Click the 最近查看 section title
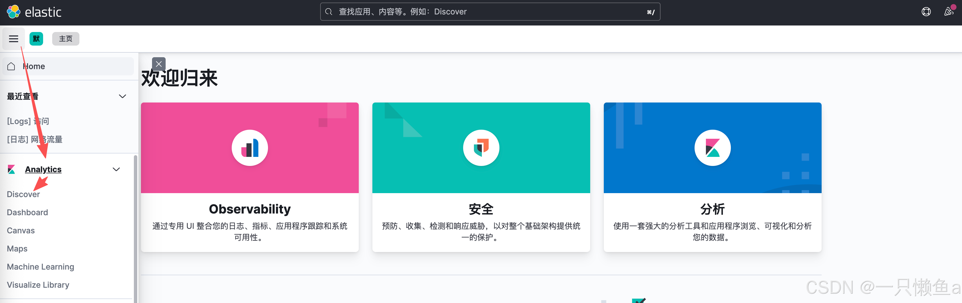This screenshot has width=962, height=303. 22,97
